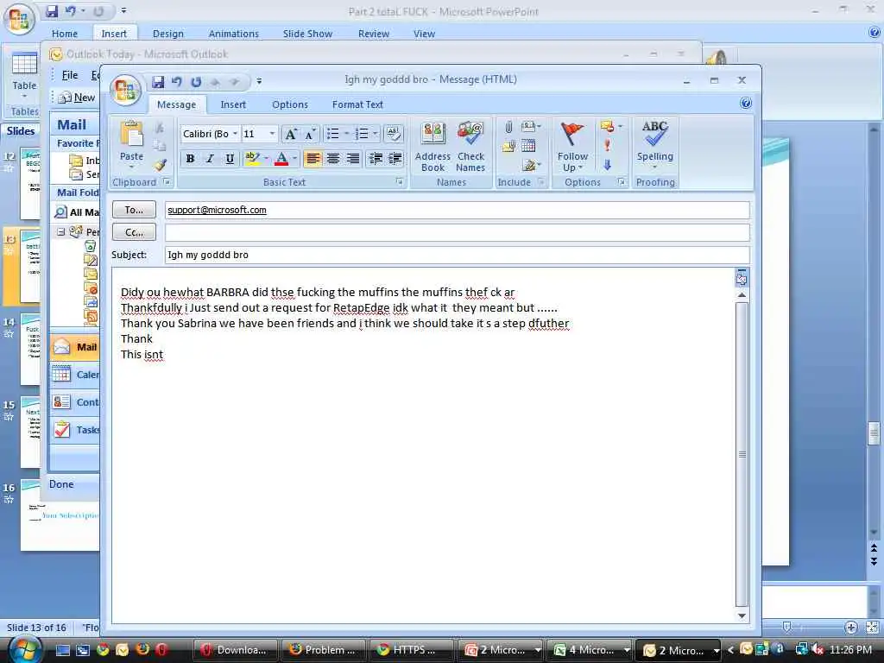The height and width of the screenshot is (663, 884).
Task: Switch to the Message ribbon tab
Action: 176,104
